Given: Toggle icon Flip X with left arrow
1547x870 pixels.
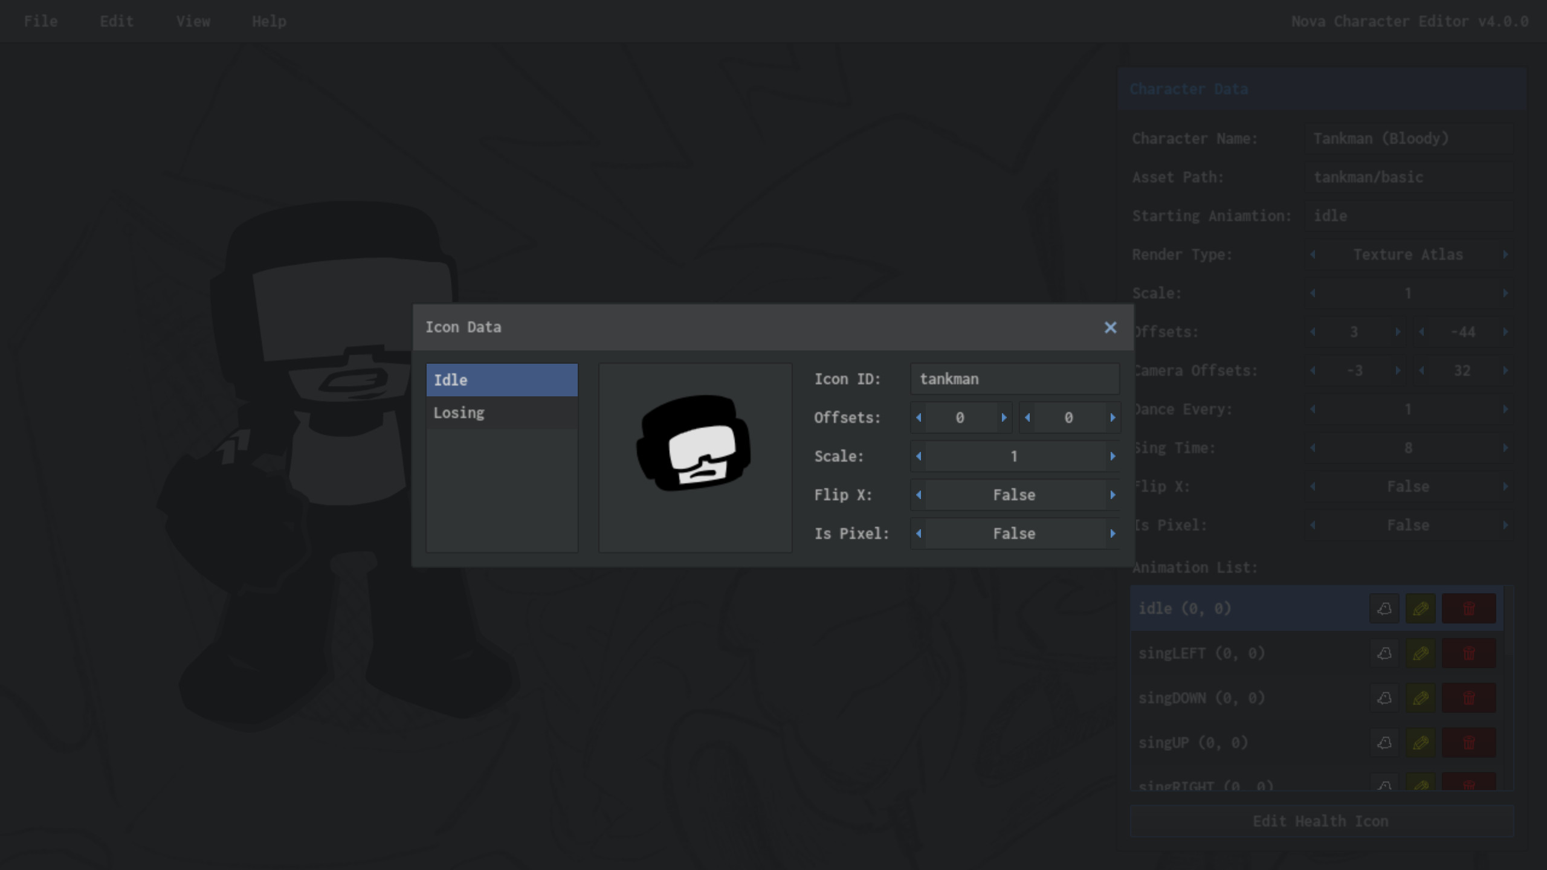Looking at the screenshot, I should coord(919,495).
